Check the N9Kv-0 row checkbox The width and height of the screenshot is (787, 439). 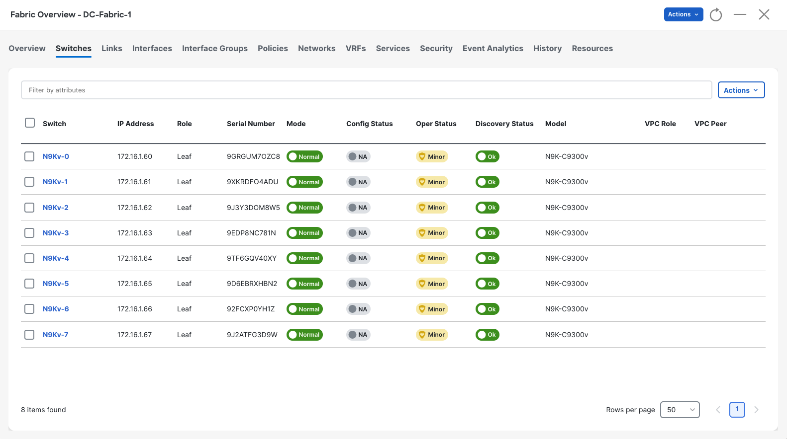pyautogui.click(x=29, y=156)
